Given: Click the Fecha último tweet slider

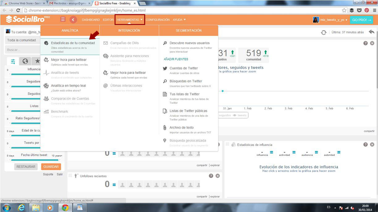Looking at the screenshot, I should pos(34,160).
